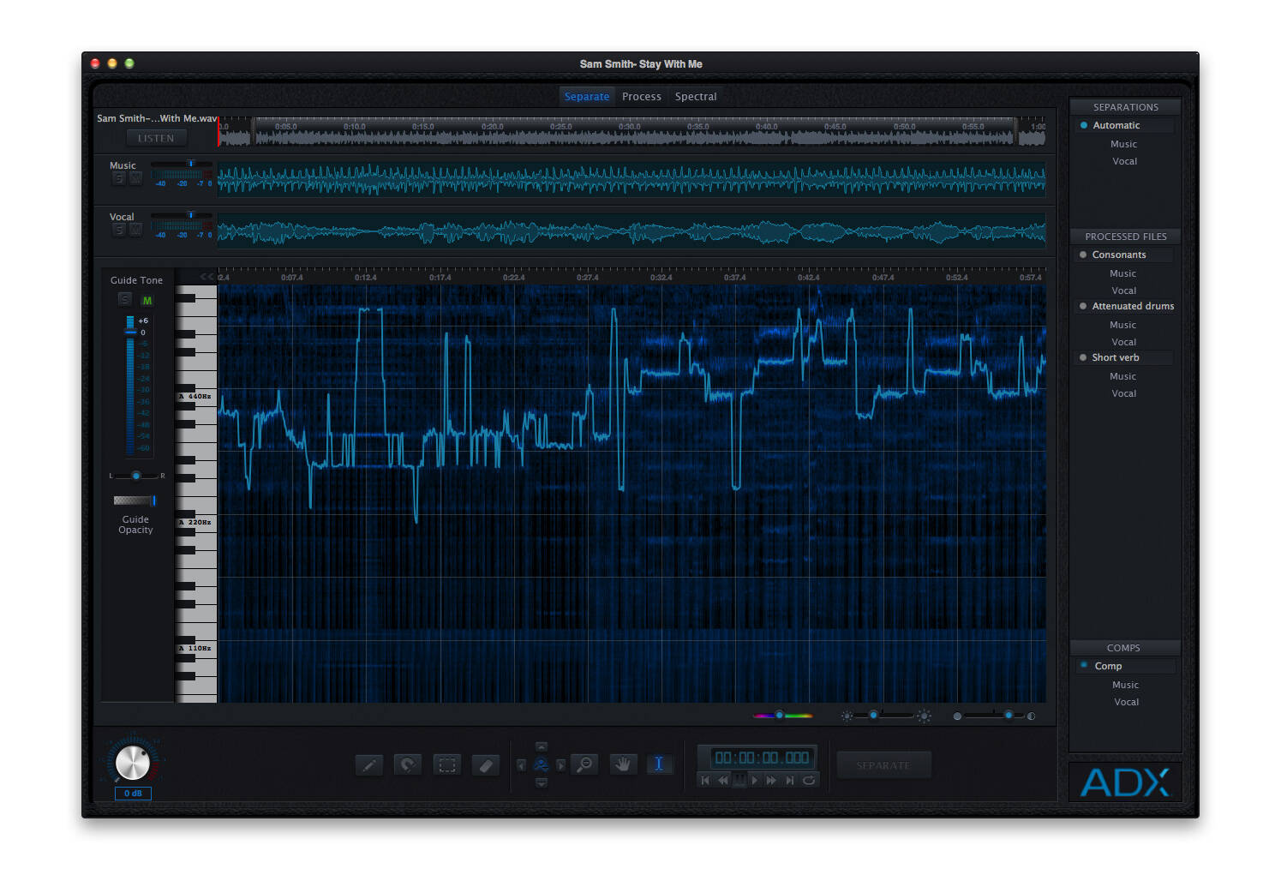Viewport: 1281px width, 887px height.
Task: Click the pause button
Action: click(739, 780)
